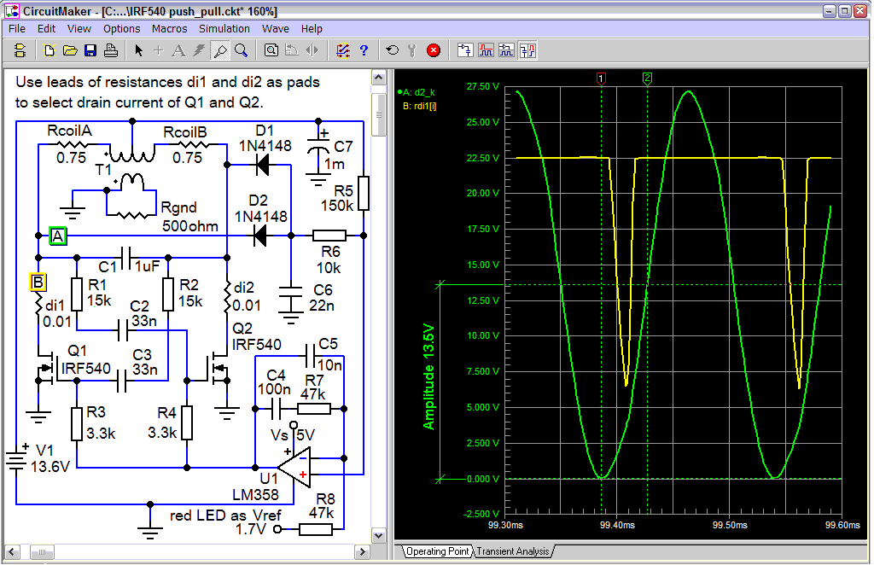874x565 pixels.
Task: Click the Print icon in the toolbar
Action: pyautogui.click(x=110, y=50)
